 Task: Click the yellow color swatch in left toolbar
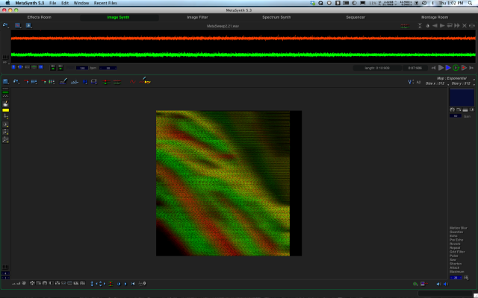[6, 110]
